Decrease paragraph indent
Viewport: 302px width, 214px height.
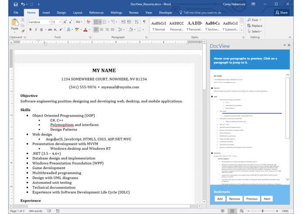(x=123, y=22)
